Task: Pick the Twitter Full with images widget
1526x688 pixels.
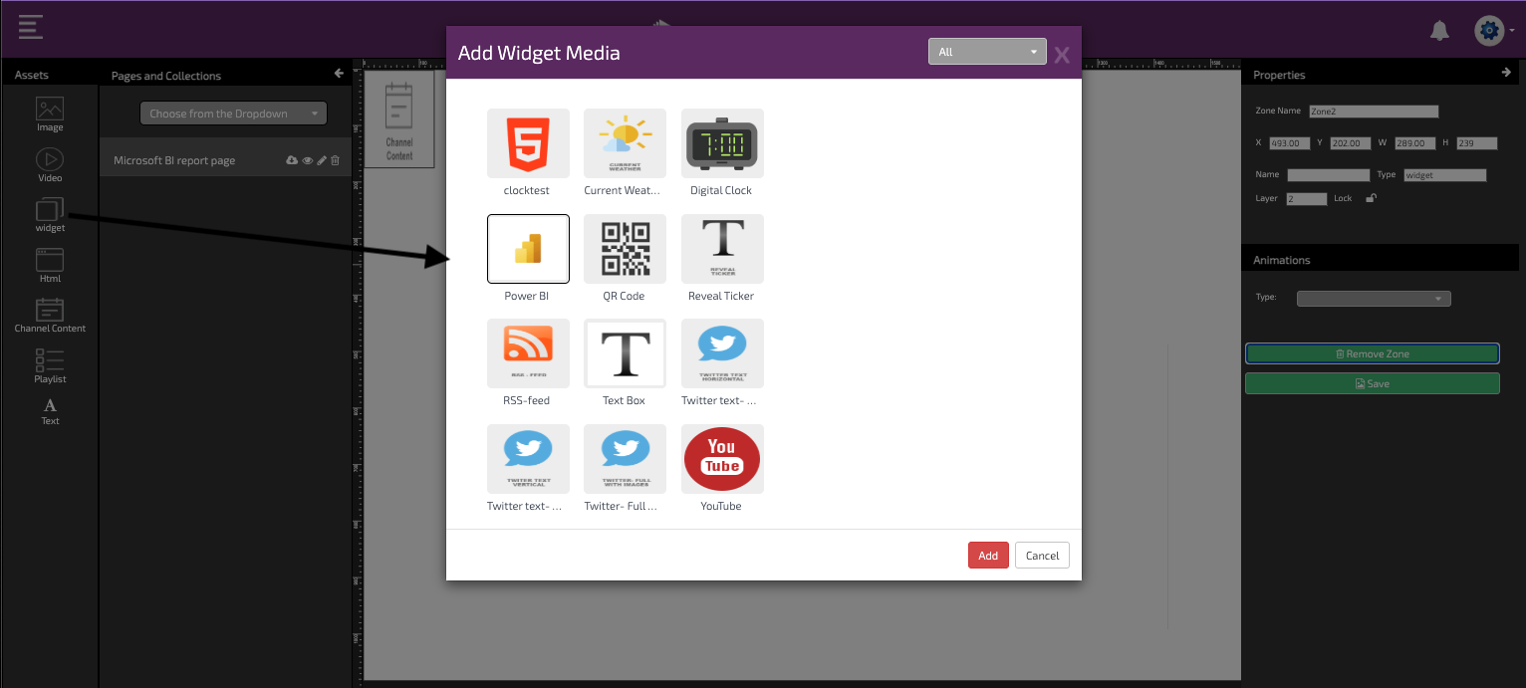Action: point(625,459)
